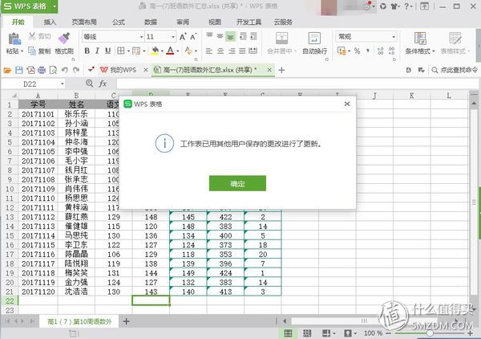Viewport: 481px width, 339px height.
Task: Click the bottom-align icon in ribbon
Action: click(x=230, y=37)
